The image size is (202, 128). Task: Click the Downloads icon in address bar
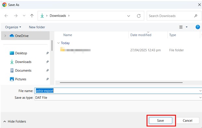42,16
